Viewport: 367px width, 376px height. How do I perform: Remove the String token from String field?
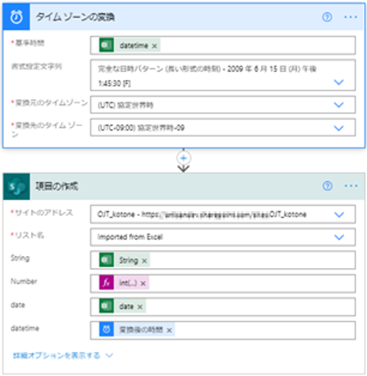pos(144,260)
